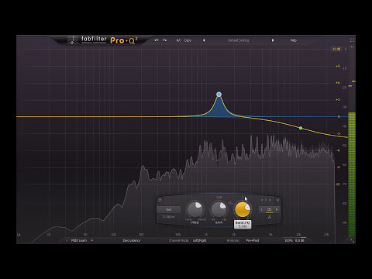Toggle the A/B state switch
This screenshot has height=279, width=372.
point(178,40)
